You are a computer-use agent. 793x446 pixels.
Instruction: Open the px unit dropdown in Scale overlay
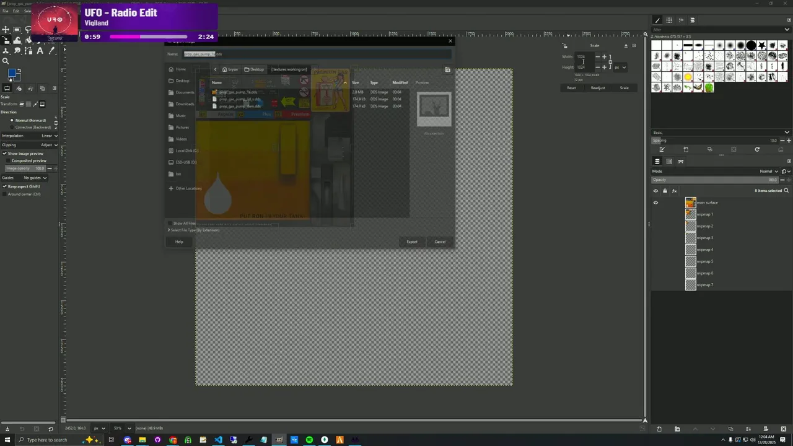620,67
